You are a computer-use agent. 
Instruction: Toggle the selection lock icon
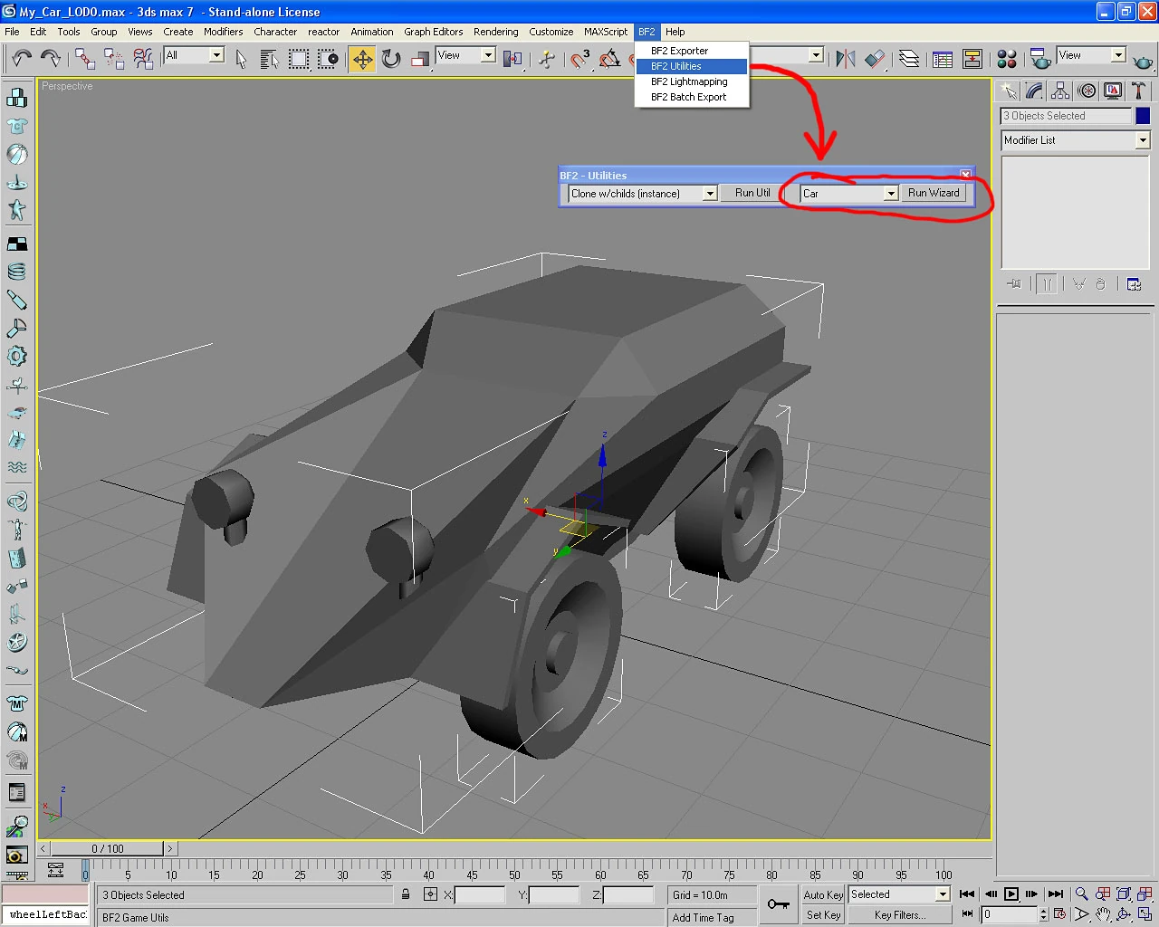pos(406,894)
